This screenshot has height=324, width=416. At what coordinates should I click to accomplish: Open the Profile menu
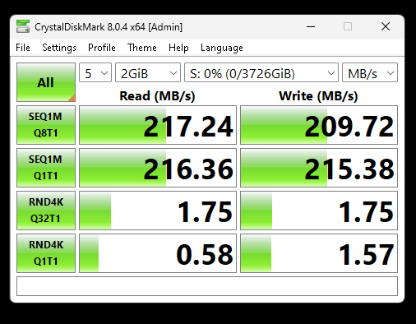102,48
